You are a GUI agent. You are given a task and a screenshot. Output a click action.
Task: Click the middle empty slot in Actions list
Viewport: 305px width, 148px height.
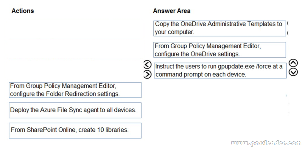75,49
